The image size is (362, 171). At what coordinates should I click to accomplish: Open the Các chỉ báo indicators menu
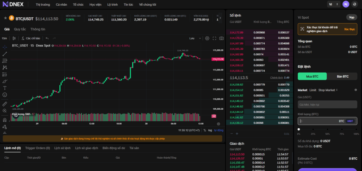30,38
